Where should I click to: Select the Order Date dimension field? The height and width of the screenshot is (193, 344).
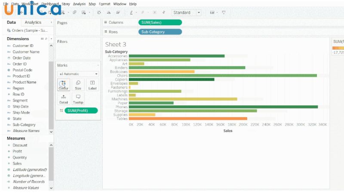tap(21, 58)
